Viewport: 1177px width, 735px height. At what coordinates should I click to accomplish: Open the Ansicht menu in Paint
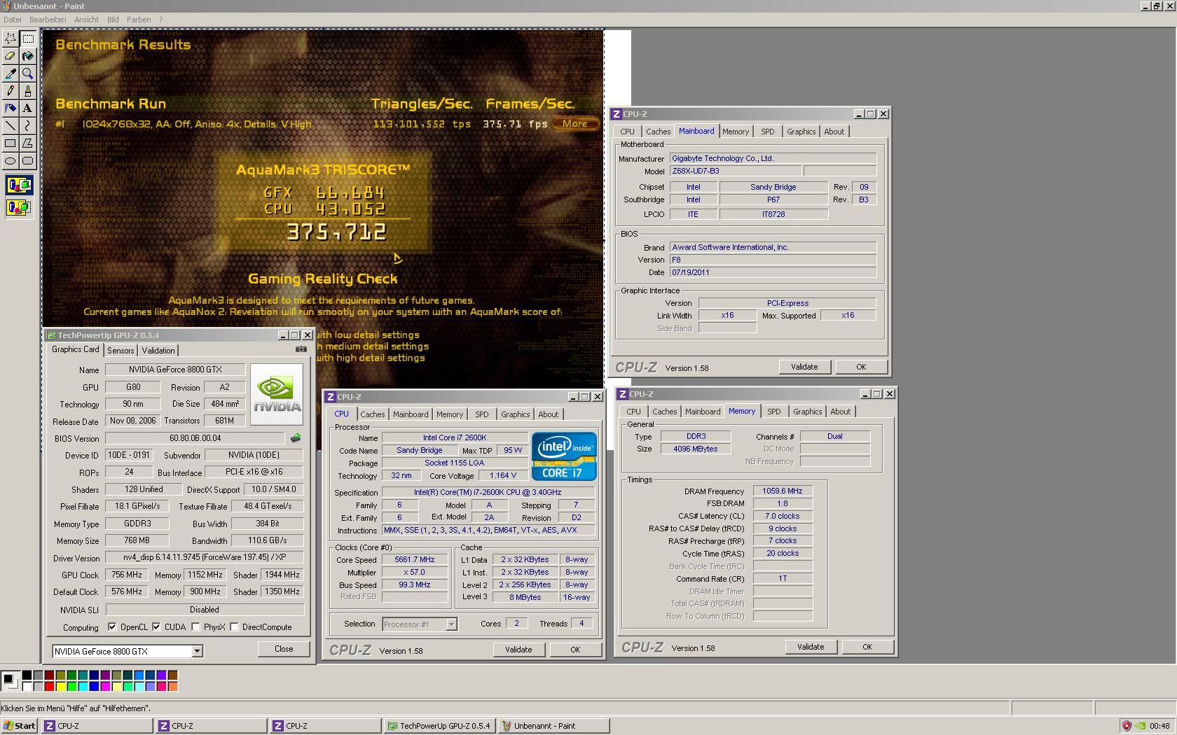coord(87,20)
